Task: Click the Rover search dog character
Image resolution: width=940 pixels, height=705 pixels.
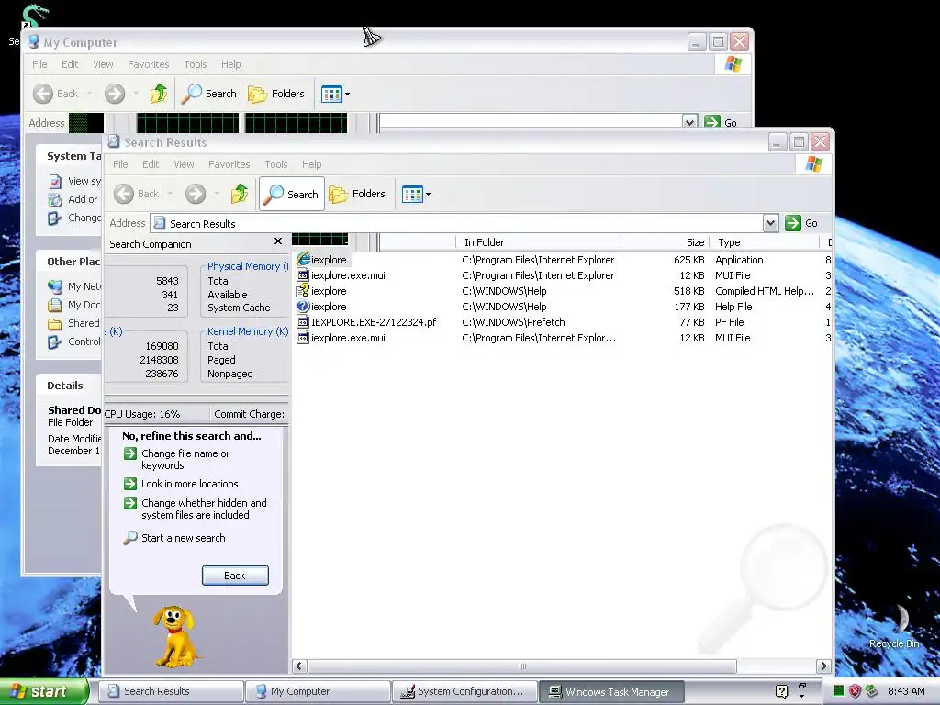Action: (x=173, y=635)
